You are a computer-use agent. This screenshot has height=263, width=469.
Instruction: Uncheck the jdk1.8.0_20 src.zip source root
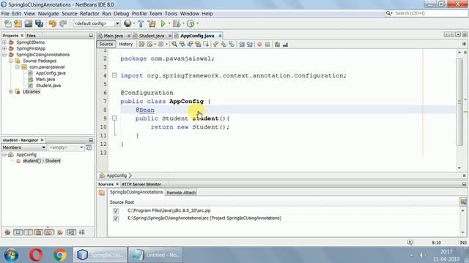pos(116,211)
